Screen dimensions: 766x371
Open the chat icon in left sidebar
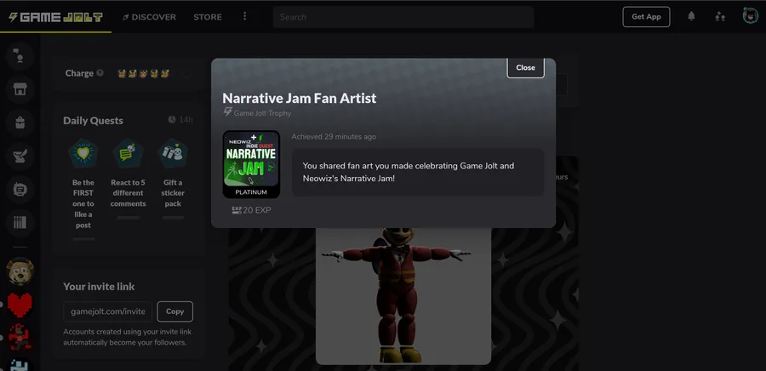coord(20,56)
